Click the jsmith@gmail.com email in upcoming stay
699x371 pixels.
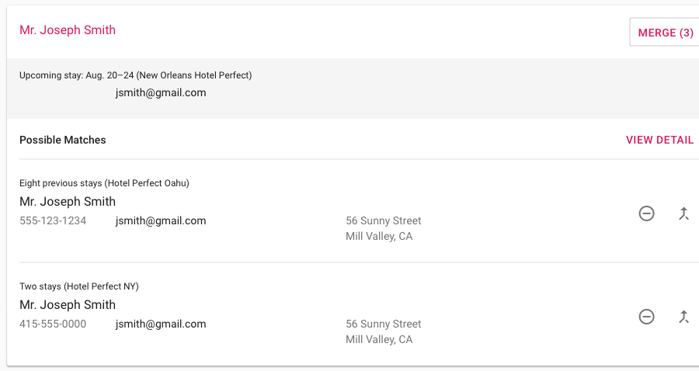coord(161,92)
